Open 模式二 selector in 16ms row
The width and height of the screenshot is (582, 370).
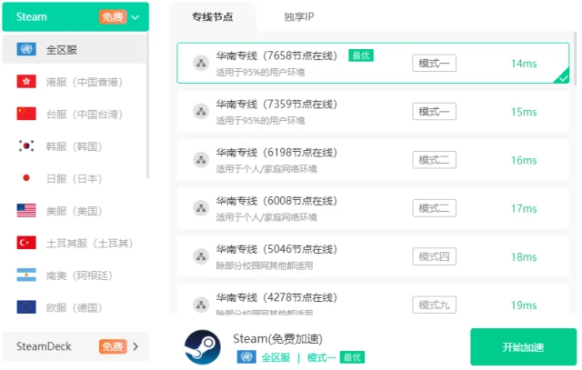(434, 160)
